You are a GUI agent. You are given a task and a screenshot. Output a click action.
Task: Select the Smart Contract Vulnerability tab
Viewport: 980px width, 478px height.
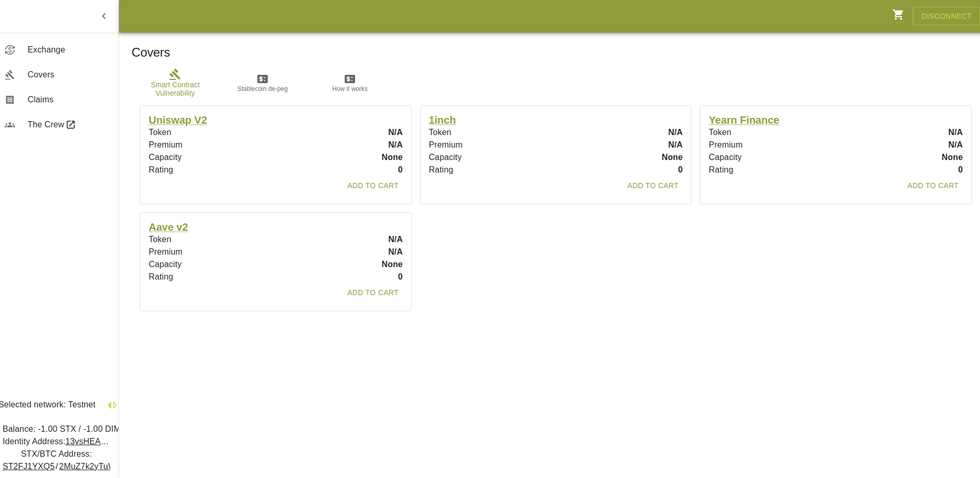[x=175, y=83]
